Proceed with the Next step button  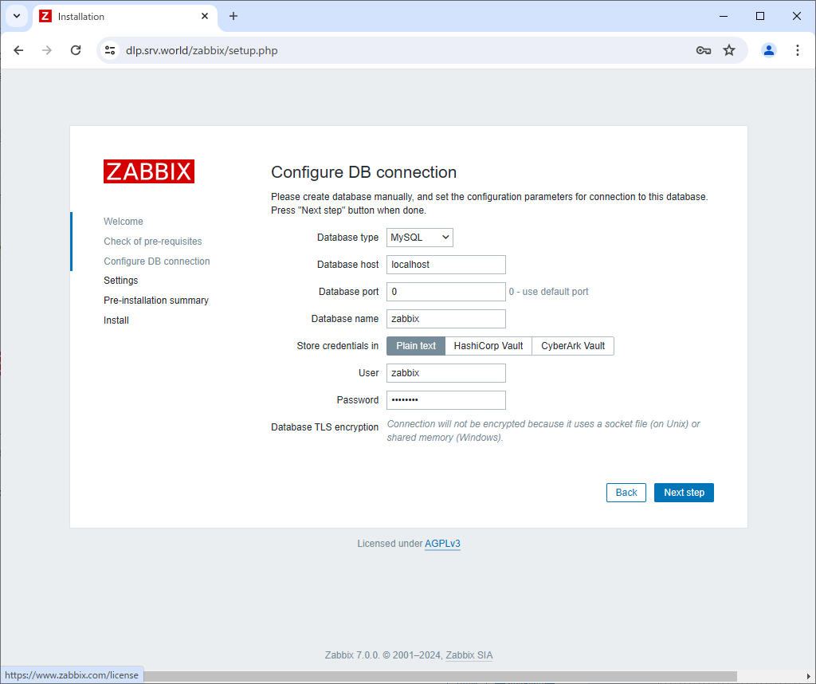684,493
